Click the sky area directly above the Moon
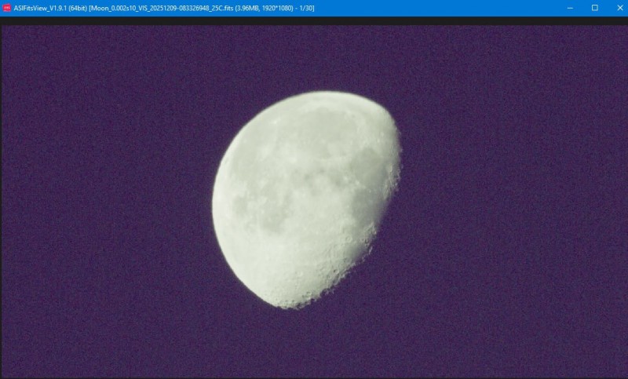 tap(314, 55)
